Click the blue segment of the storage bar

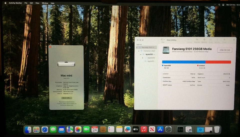[x=184, y=62]
